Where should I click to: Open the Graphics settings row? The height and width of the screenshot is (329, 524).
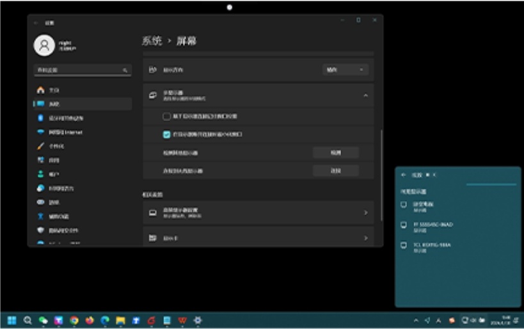258,237
